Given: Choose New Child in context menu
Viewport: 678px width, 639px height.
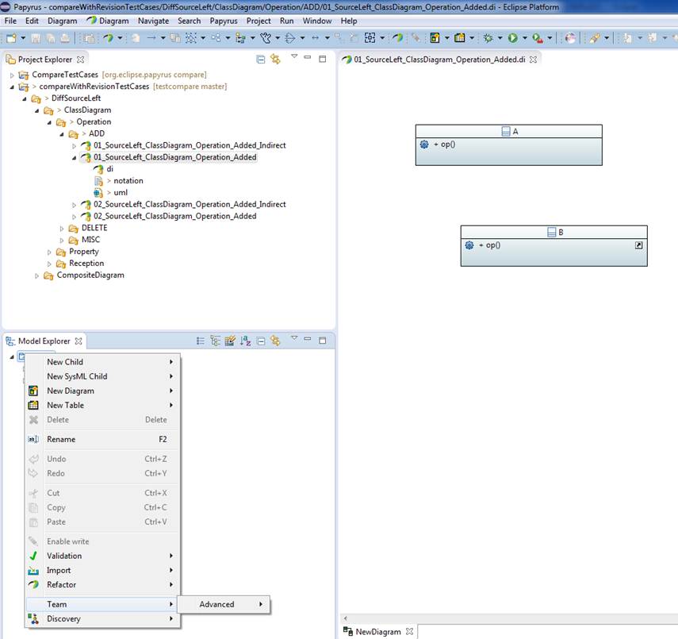Looking at the screenshot, I should coord(102,362).
